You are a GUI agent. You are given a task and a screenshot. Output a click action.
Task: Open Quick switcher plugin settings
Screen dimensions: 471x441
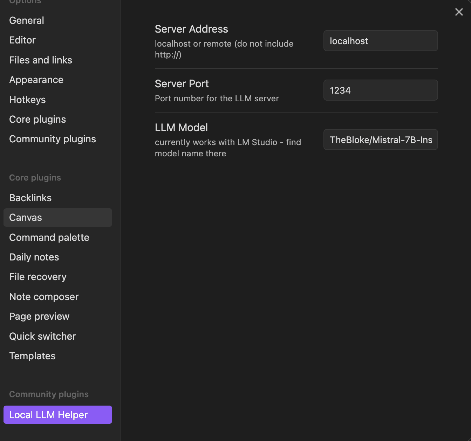point(42,336)
